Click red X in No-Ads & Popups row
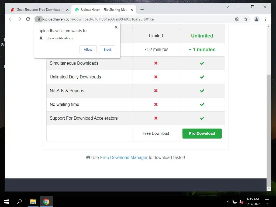 pos(156,91)
